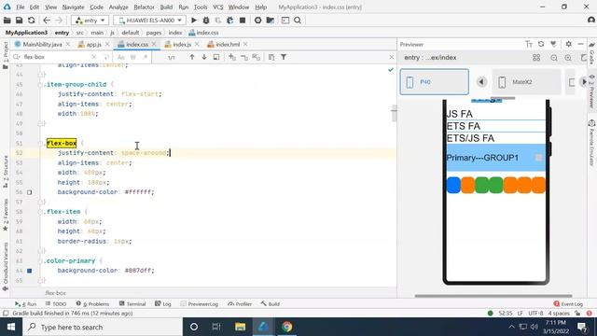Show previous device profile in previewer

coord(481,82)
